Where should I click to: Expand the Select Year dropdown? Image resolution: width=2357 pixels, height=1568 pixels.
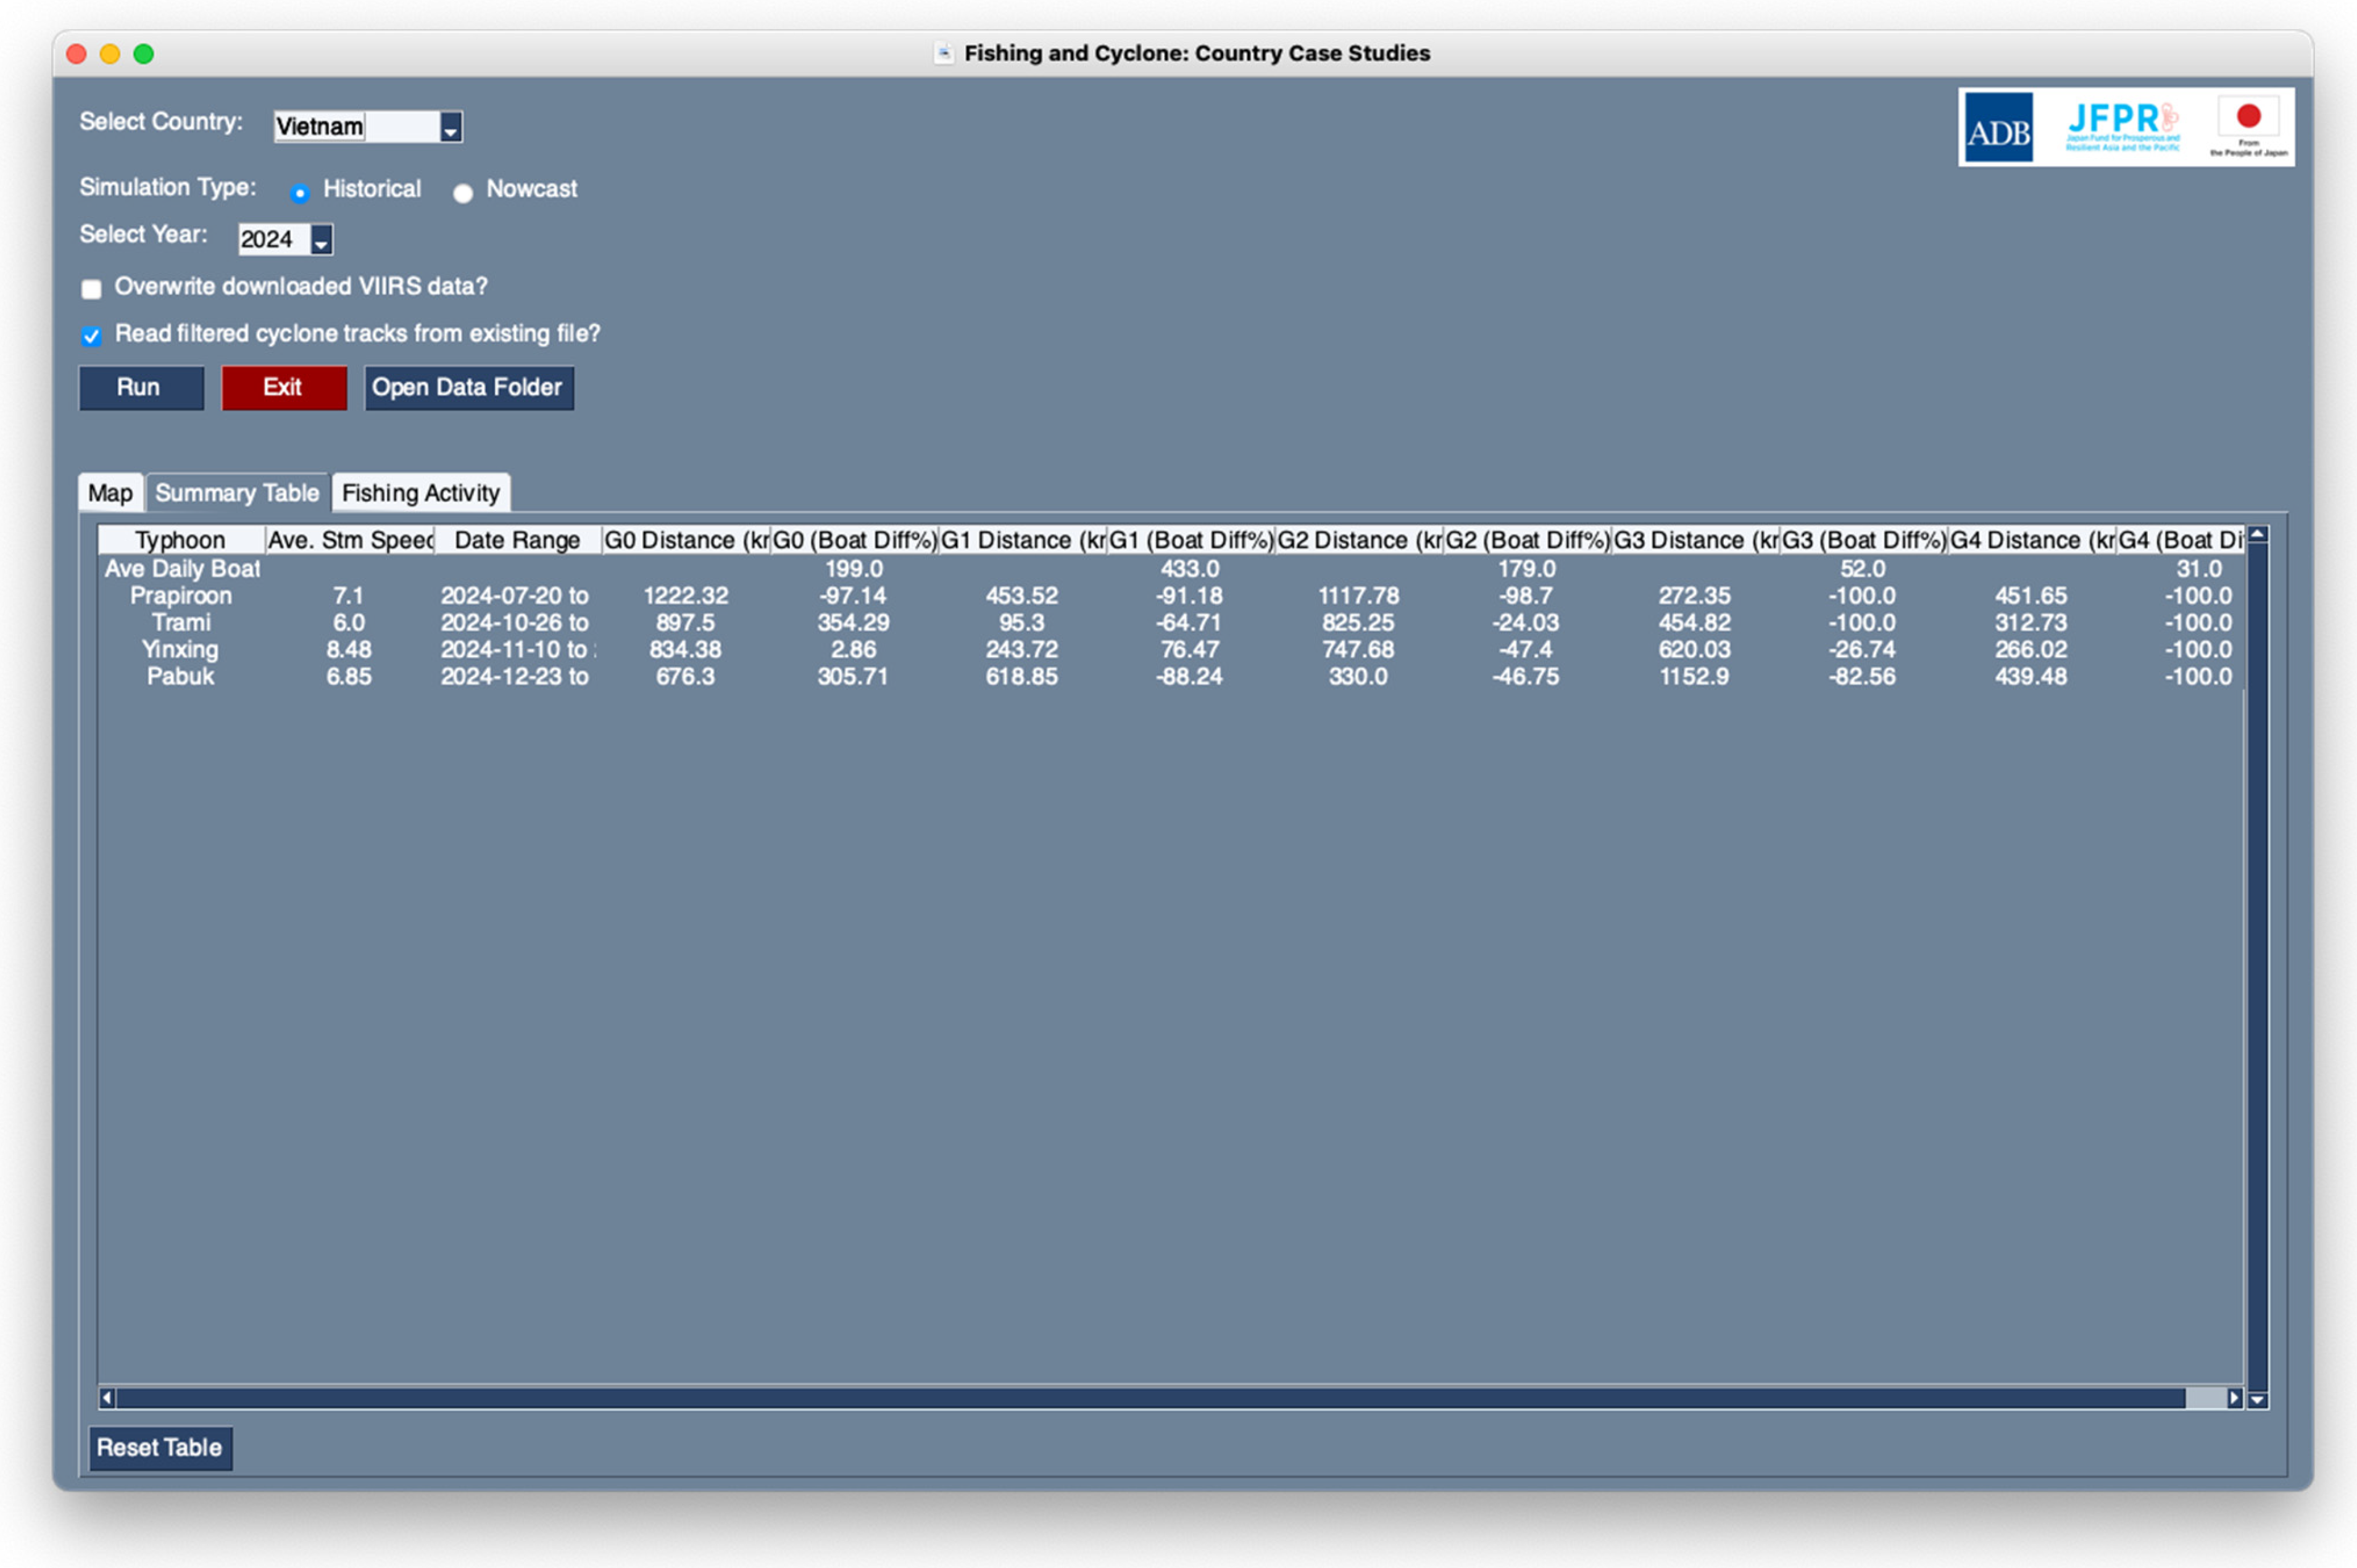(x=321, y=240)
